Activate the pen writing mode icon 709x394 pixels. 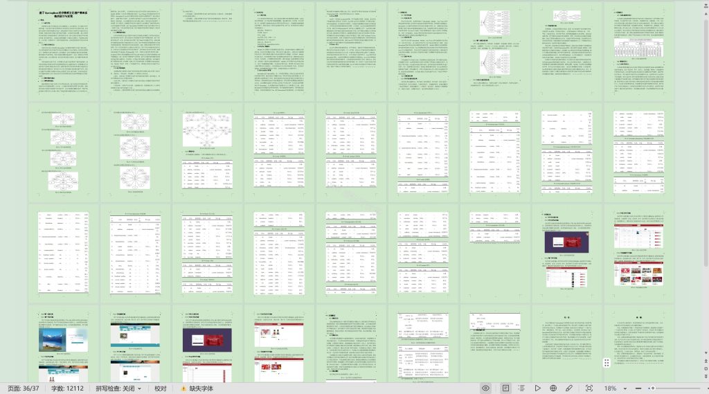[x=569, y=388]
